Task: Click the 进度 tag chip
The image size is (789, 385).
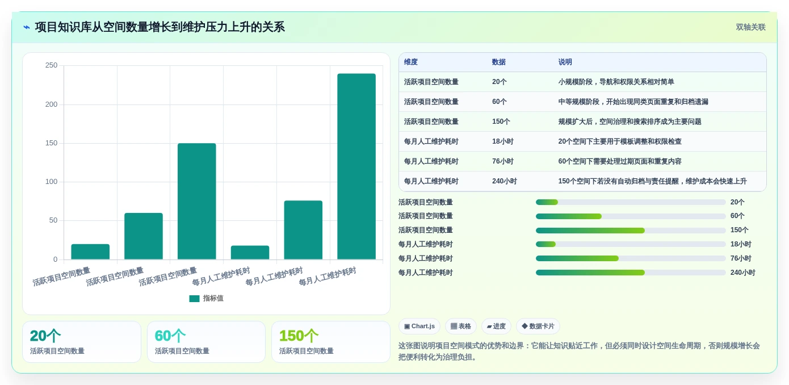Action: 496,327
